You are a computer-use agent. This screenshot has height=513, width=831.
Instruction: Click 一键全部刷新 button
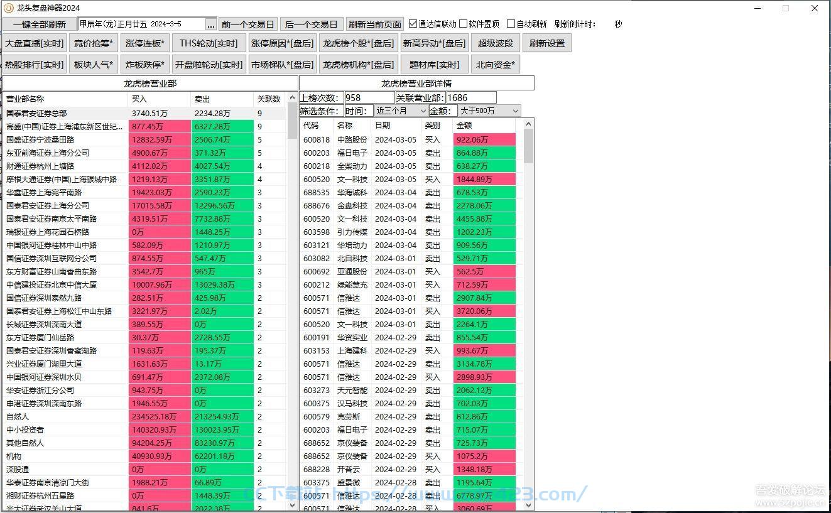[x=40, y=24]
